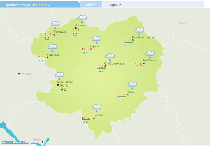Click the Куп'янськ city label
The height and width of the screenshot is (147, 212).
tap(150, 60)
